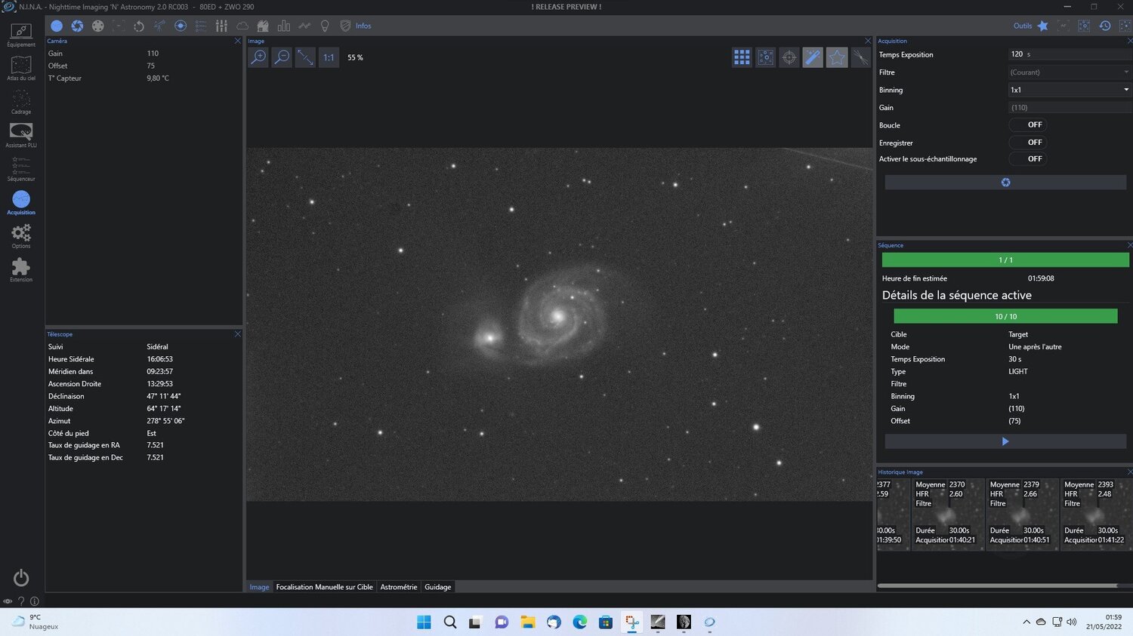Click the telescope status icon in the toolbar

(159, 26)
